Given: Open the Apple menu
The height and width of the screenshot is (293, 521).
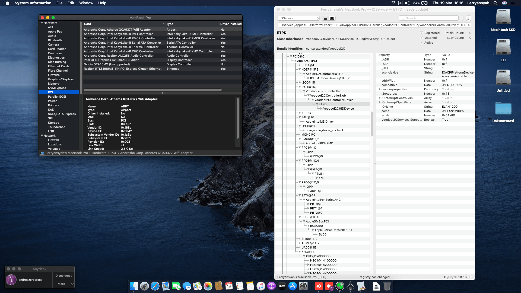Looking at the screenshot, I should (x=7, y=3).
